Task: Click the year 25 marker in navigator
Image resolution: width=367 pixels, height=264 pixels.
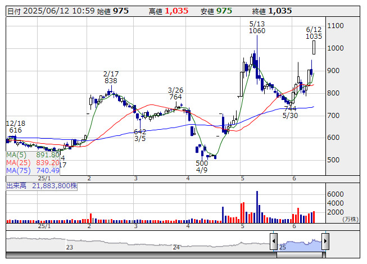Action: coord(283,247)
